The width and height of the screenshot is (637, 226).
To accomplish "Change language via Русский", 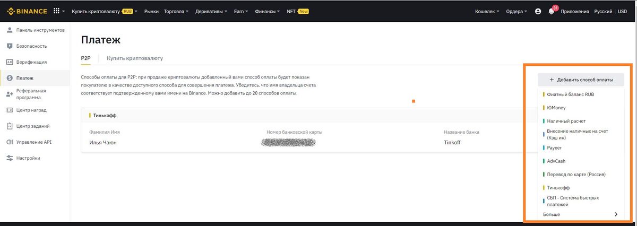I will 602,11.
